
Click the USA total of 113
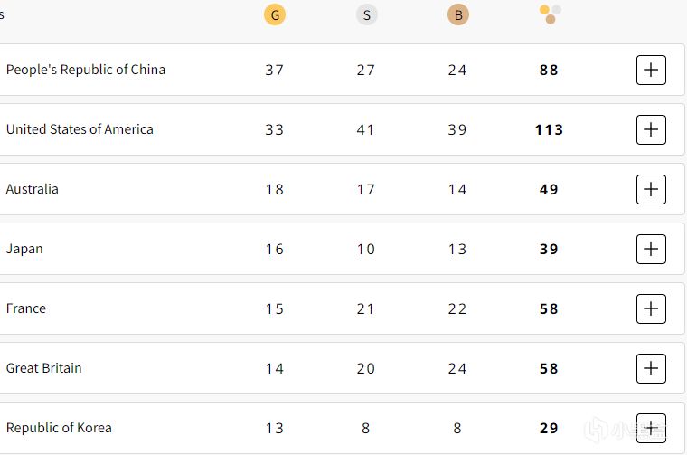click(x=549, y=129)
